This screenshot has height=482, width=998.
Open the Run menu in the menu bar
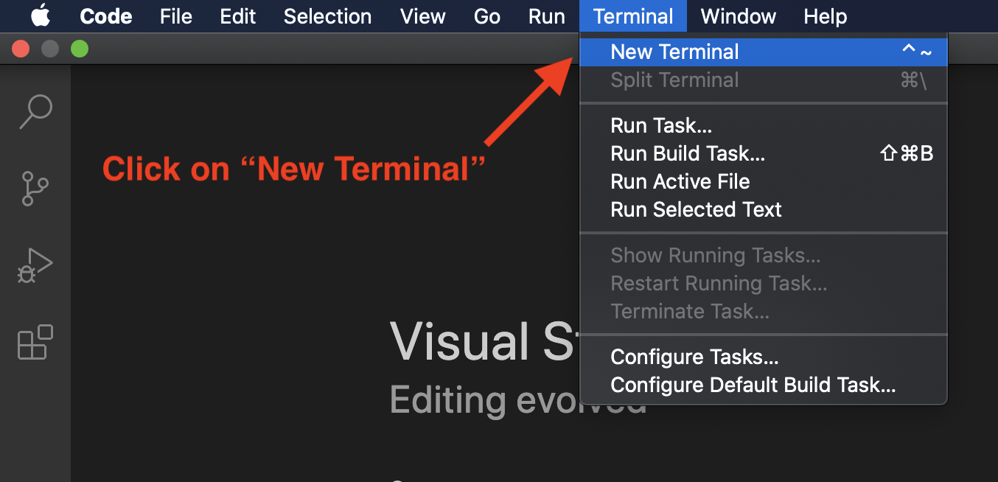pyautogui.click(x=546, y=15)
